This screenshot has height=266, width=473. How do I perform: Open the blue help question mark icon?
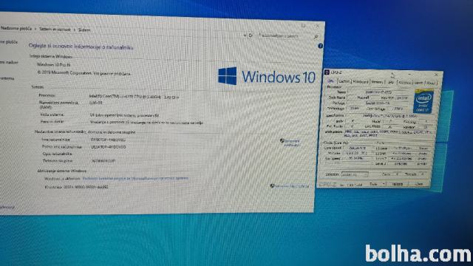[320, 46]
